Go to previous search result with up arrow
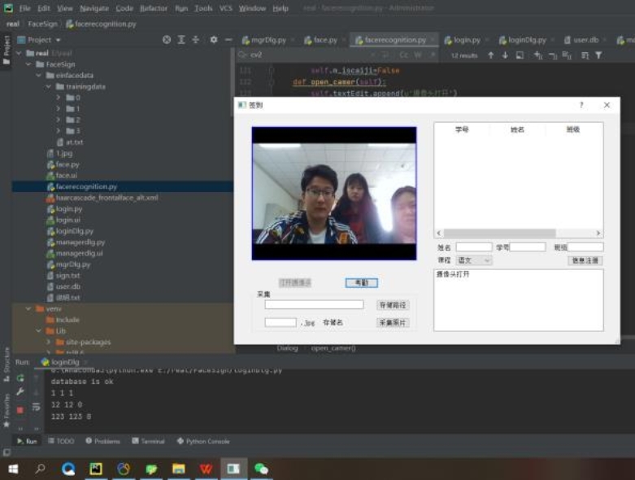This screenshot has height=480, width=635. [x=490, y=55]
